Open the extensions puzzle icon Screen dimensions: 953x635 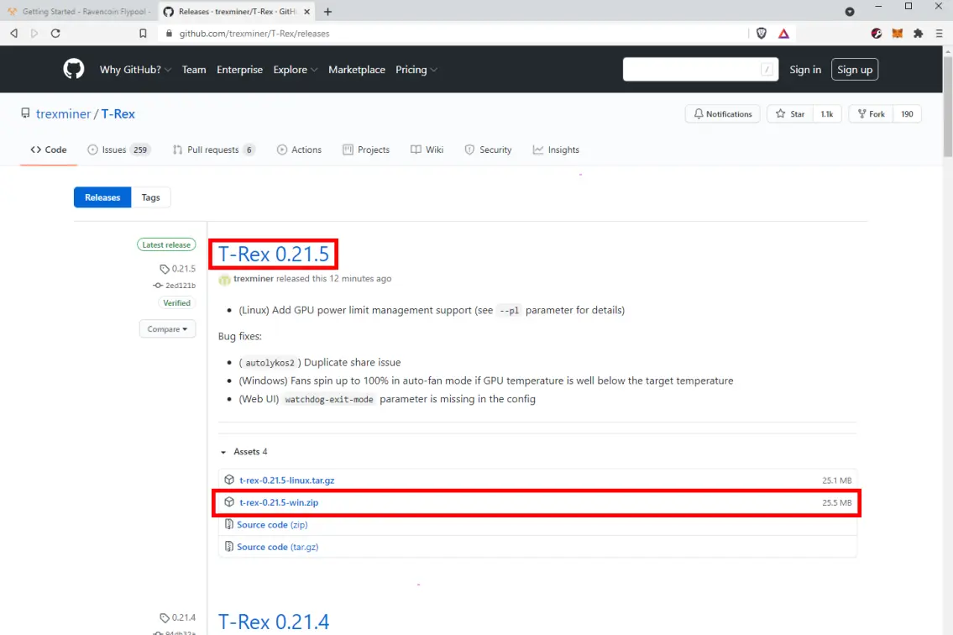click(x=918, y=34)
